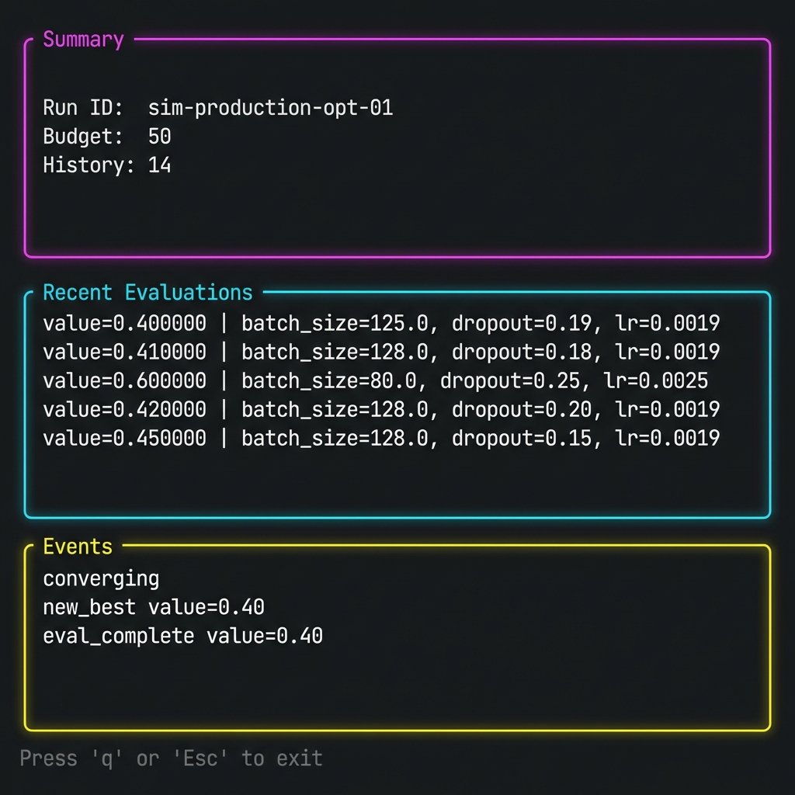Select the Recent Evaluations panel header

[148, 292]
